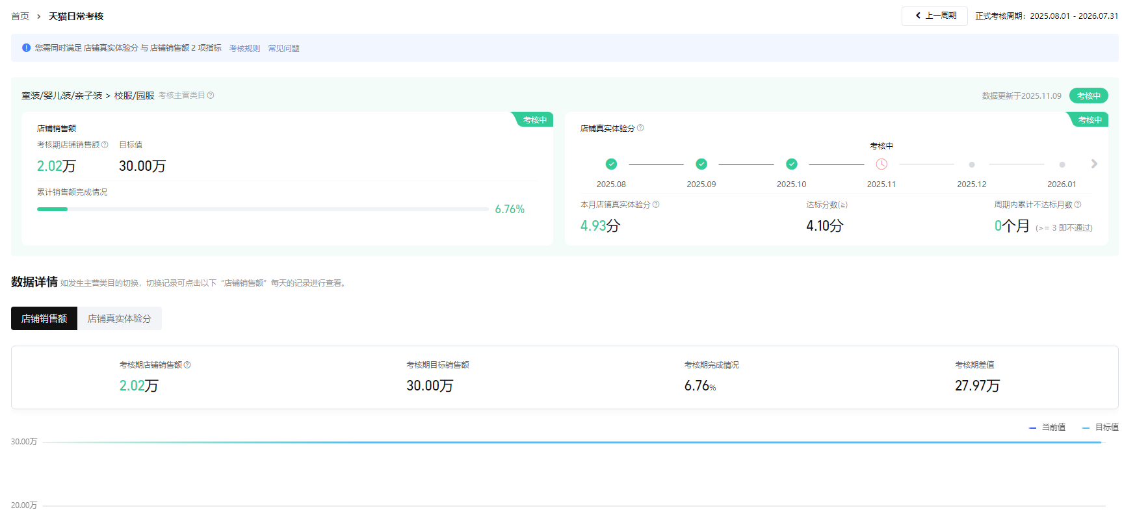The image size is (1122, 510).
Task: Open the 常见问题 link
Action: 283,49
